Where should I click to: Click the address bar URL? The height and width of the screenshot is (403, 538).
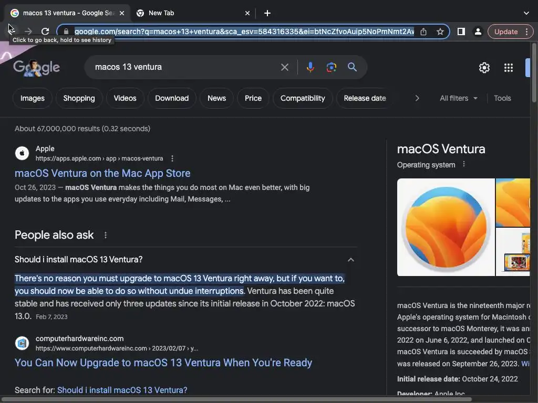pos(244,31)
